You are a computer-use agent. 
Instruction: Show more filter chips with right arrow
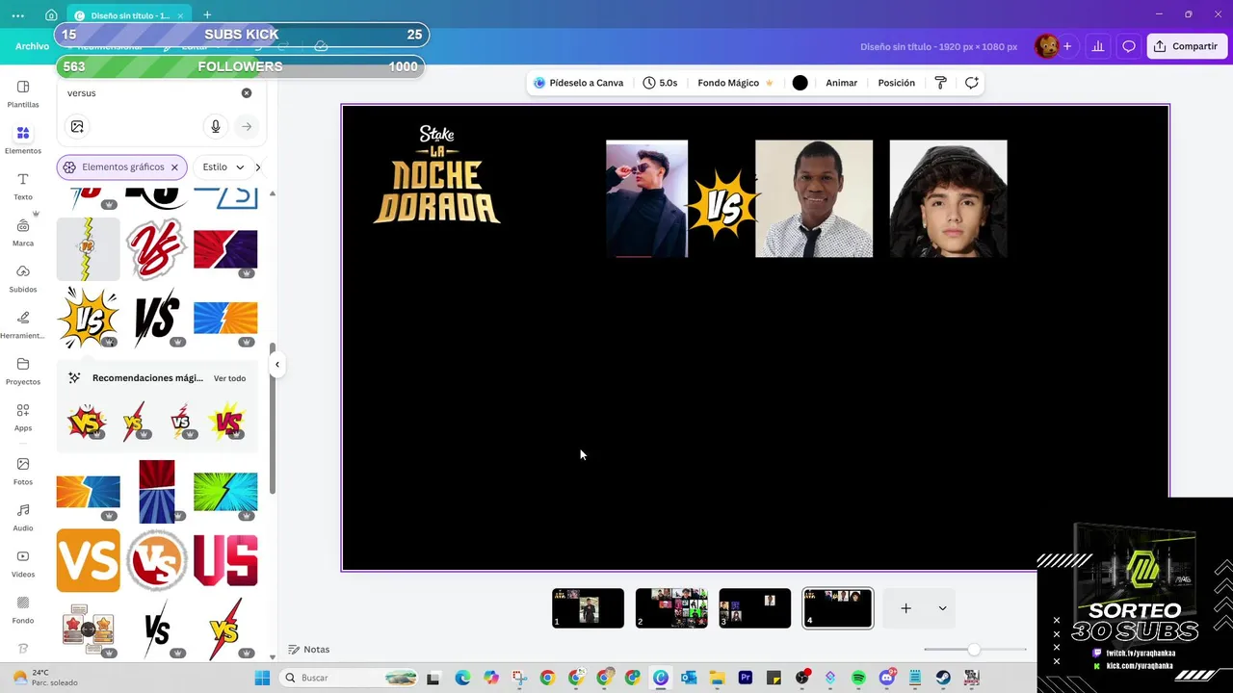point(258,167)
